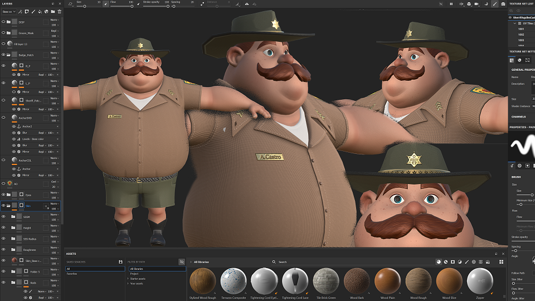Hide the Roughness folder layer

(3, 250)
